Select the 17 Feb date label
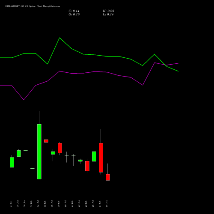This screenshot has height=214, width=214. (x=100, y=204)
